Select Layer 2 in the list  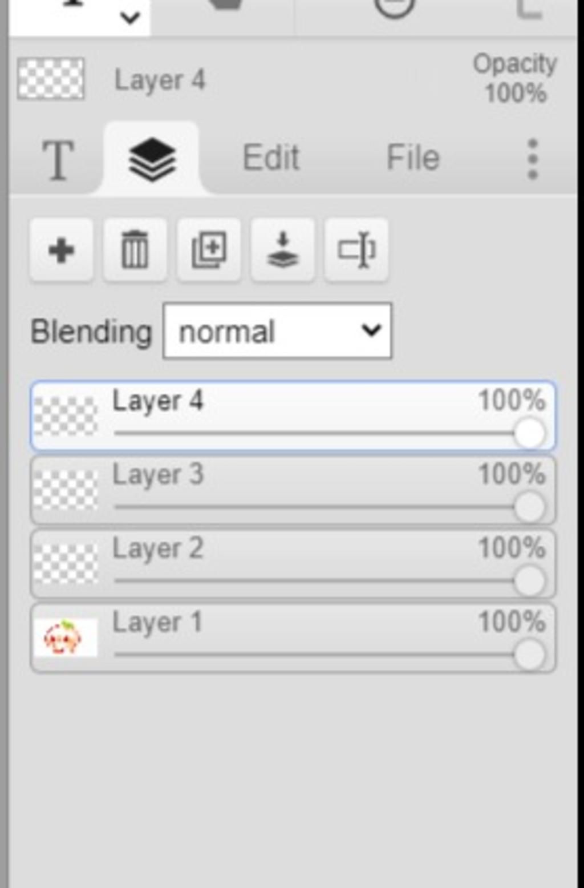[x=293, y=564]
